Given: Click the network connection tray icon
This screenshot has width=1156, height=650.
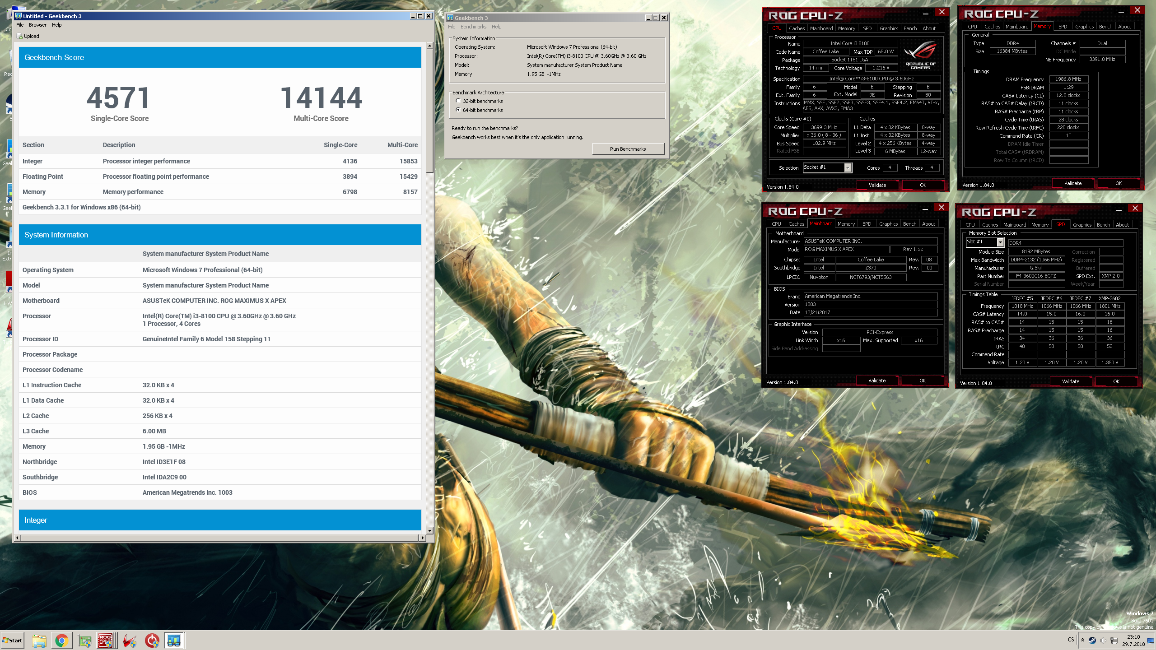Looking at the screenshot, I should [1114, 640].
